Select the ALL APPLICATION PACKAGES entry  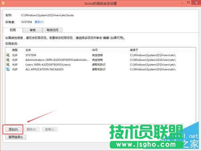tap(100, 69)
